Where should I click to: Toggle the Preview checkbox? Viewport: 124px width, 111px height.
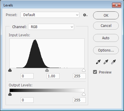point(95,72)
